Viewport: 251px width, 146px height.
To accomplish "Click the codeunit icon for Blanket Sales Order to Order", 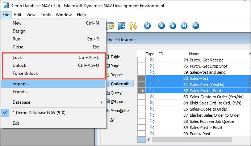I will pos(152,115).
